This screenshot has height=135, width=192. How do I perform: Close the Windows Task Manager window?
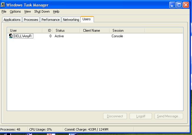(x=186, y=5)
